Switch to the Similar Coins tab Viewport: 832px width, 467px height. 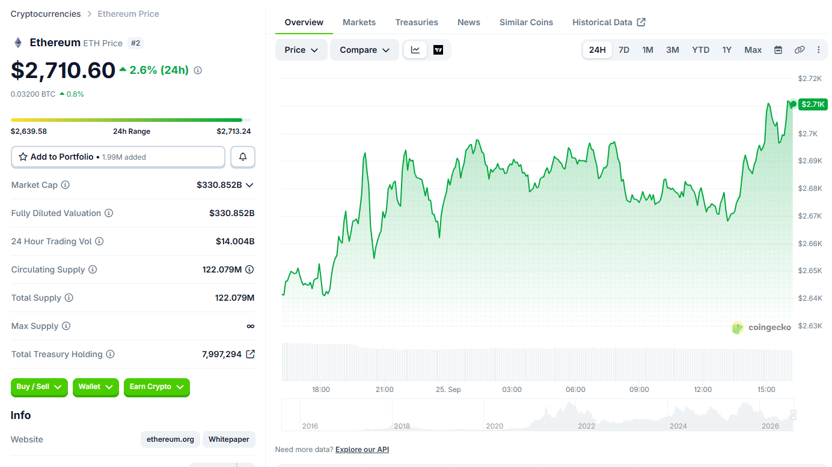(x=526, y=22)
